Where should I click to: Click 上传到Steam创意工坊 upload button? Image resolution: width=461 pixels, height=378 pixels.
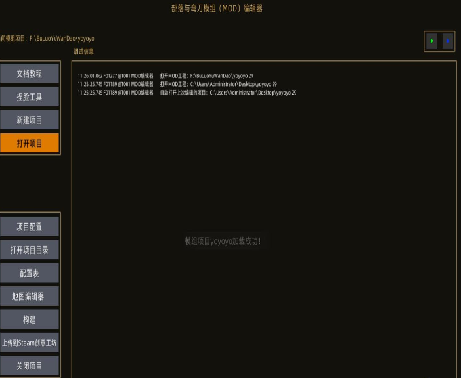pyautogui.click(x=29, y=343)
